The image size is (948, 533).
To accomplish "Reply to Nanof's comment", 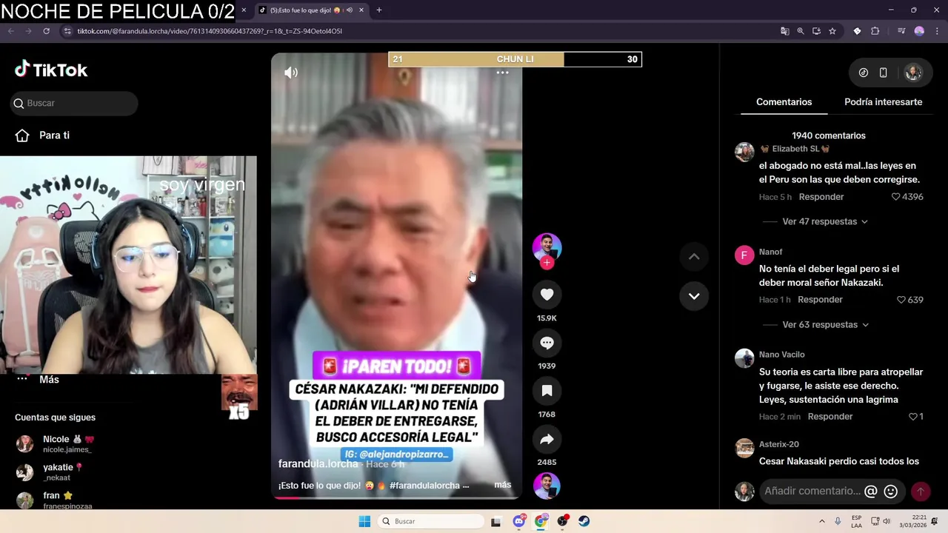I will [x=820, y=300].
